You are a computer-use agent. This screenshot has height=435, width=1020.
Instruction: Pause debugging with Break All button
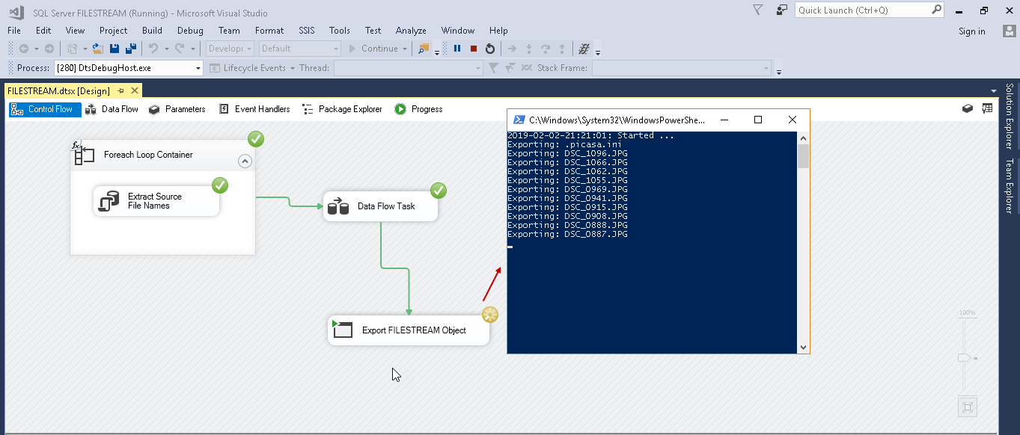coord(457,49)
